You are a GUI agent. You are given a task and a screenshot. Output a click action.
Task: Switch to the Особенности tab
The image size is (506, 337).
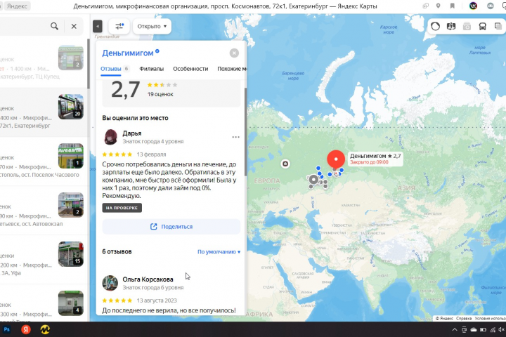pyautogui.click(x=190, y=69)
